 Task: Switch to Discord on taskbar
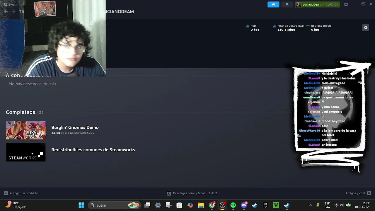coord(244,205)
